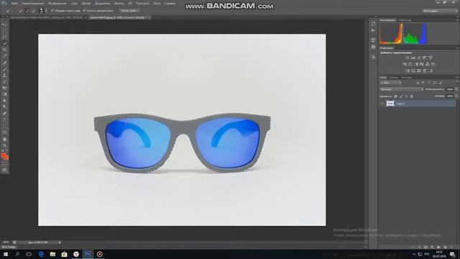Switch to the Navigator panel tab
The width and height of the screenshot is (460, 259).
coord(405,20)
